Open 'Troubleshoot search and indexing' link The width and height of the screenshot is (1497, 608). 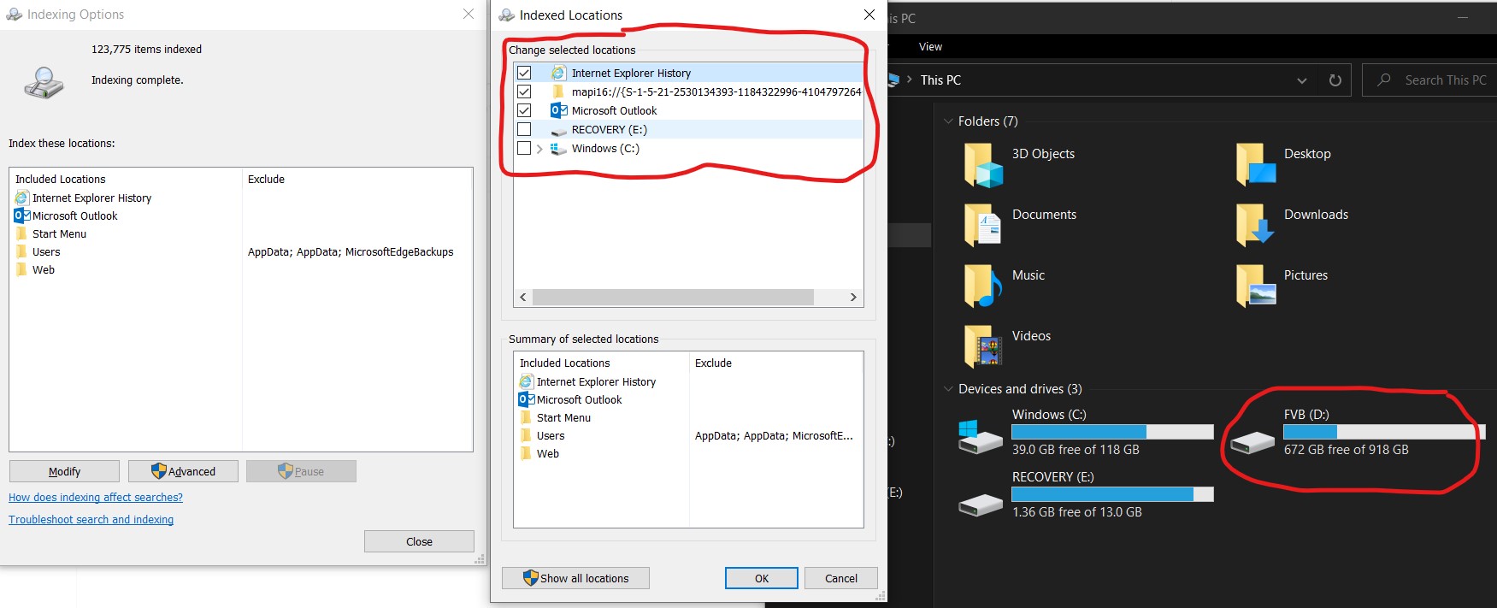(91, 519)
